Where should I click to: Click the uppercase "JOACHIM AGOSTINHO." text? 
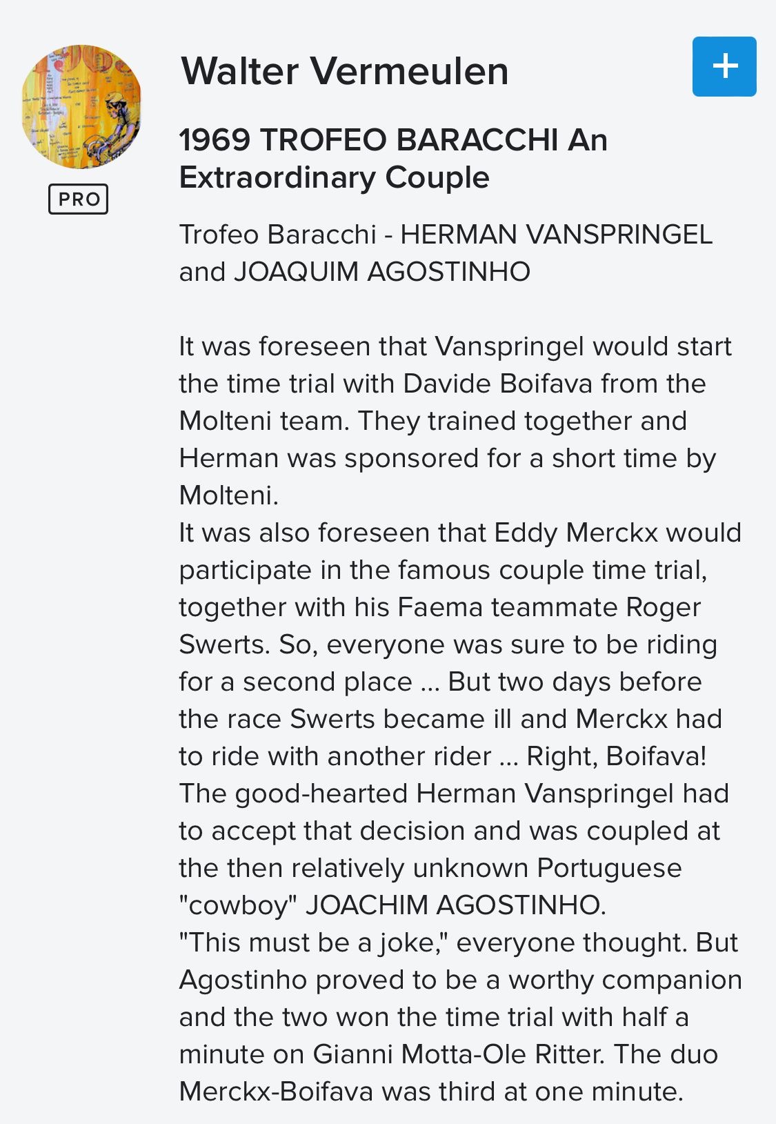tap(455, 905)
